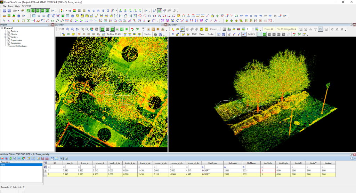
Task: Click the blue letter Z icon in toolbar
Action: pyautogui.click(x=108, y=11)
